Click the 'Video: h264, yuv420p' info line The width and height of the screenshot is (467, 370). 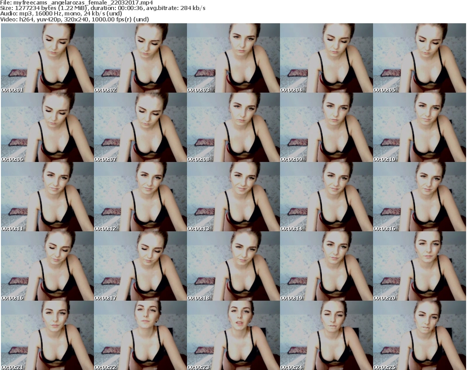(x=74, y=19)
